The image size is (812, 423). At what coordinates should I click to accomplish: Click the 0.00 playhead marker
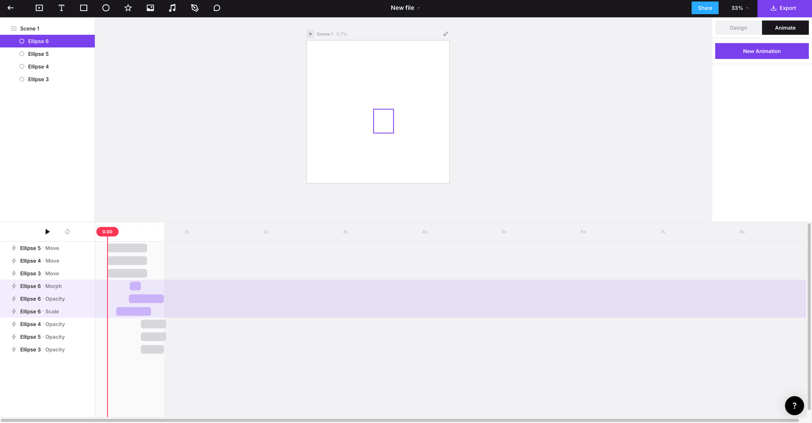[x=107, y=232]
